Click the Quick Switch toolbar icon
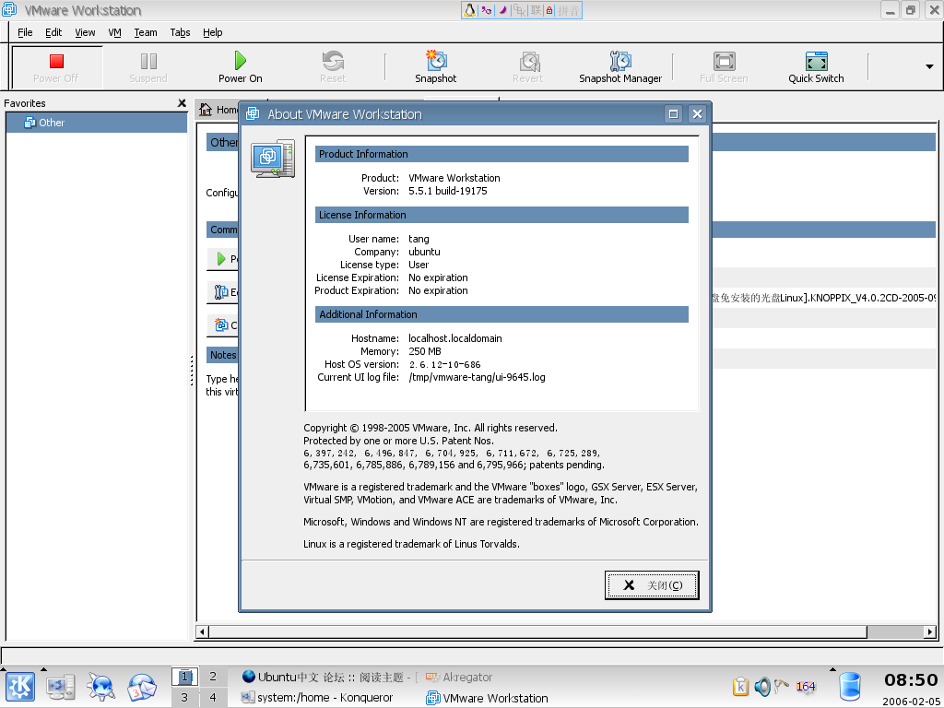 pos(816,66)
